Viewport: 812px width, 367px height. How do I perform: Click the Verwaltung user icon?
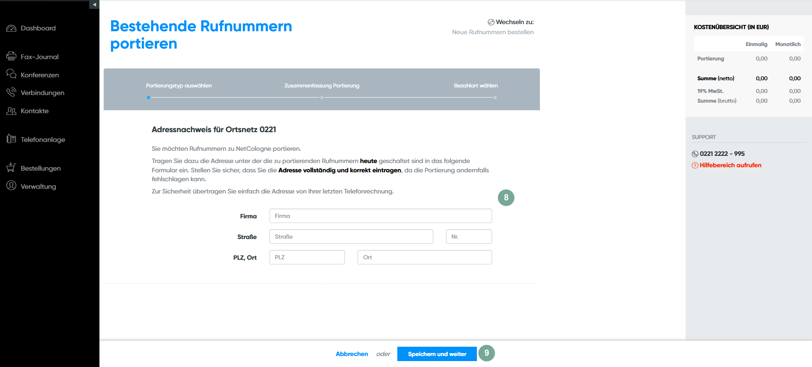tap(11, 186)
